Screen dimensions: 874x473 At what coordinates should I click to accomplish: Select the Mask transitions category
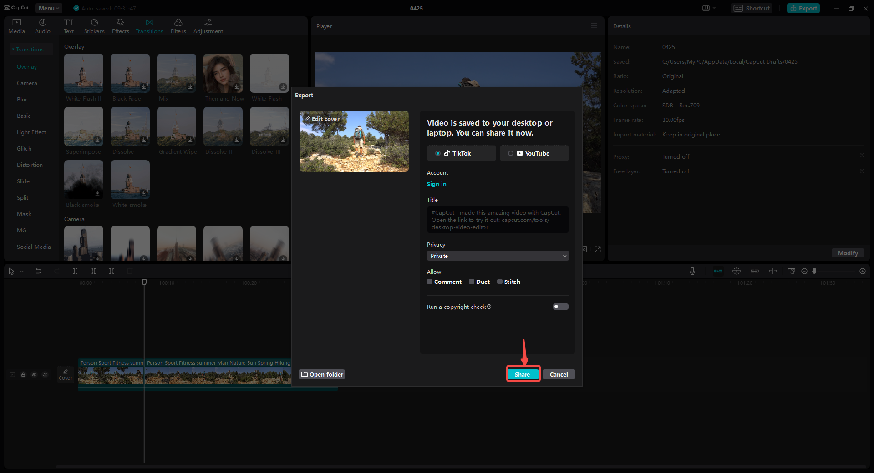coord(24,214)
